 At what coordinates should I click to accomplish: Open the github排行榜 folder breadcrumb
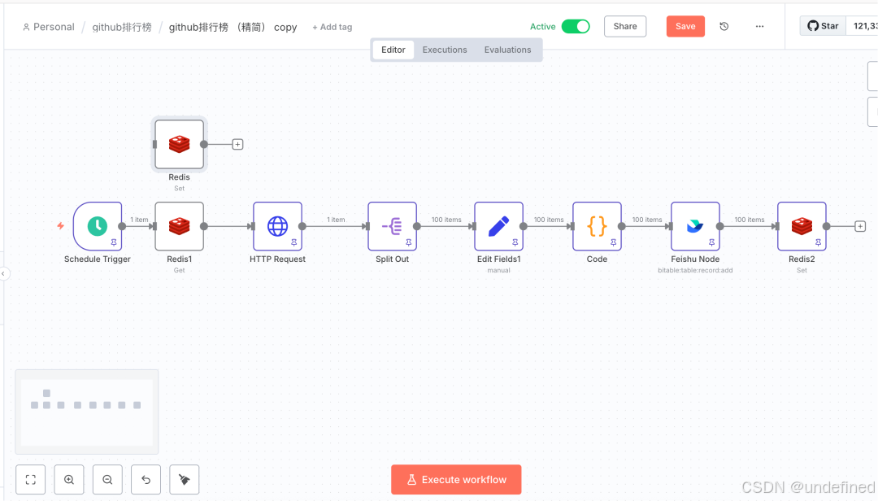click(x=122, y=27)
